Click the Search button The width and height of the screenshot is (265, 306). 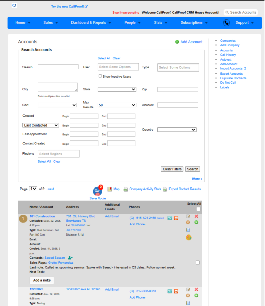192,169
